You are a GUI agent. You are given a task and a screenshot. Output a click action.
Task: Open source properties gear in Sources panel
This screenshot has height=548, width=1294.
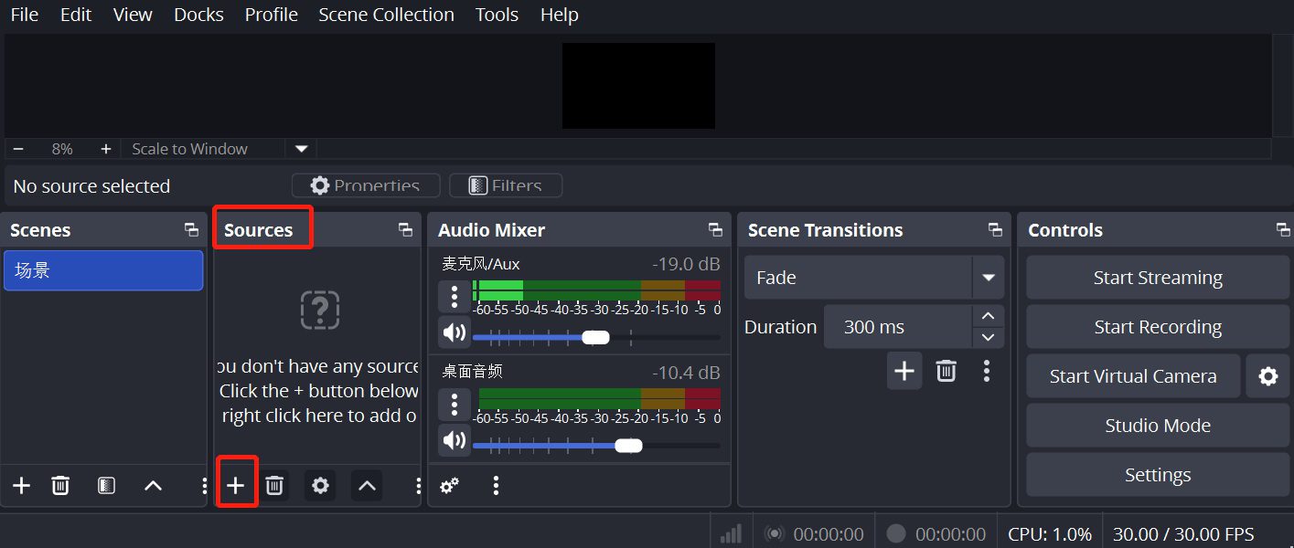pyautogui.click(x=320, y=486)
